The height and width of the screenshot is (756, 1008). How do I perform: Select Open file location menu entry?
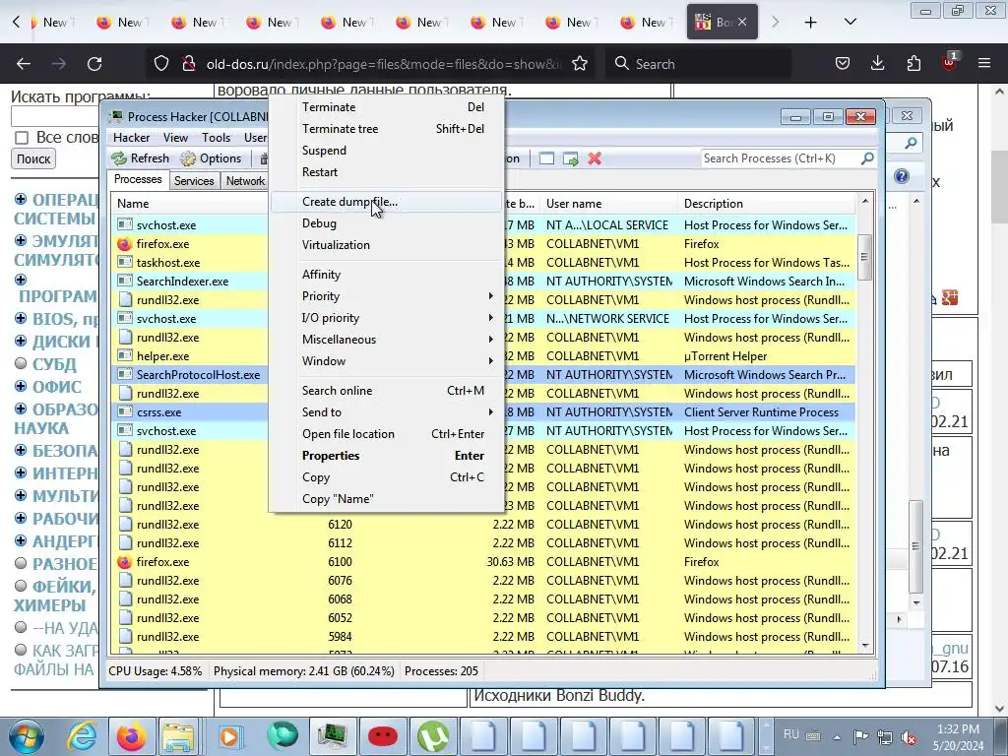tap(386, 434)
